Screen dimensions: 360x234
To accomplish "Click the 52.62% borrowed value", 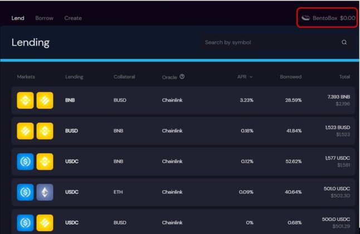I will (x=294, y=162).
